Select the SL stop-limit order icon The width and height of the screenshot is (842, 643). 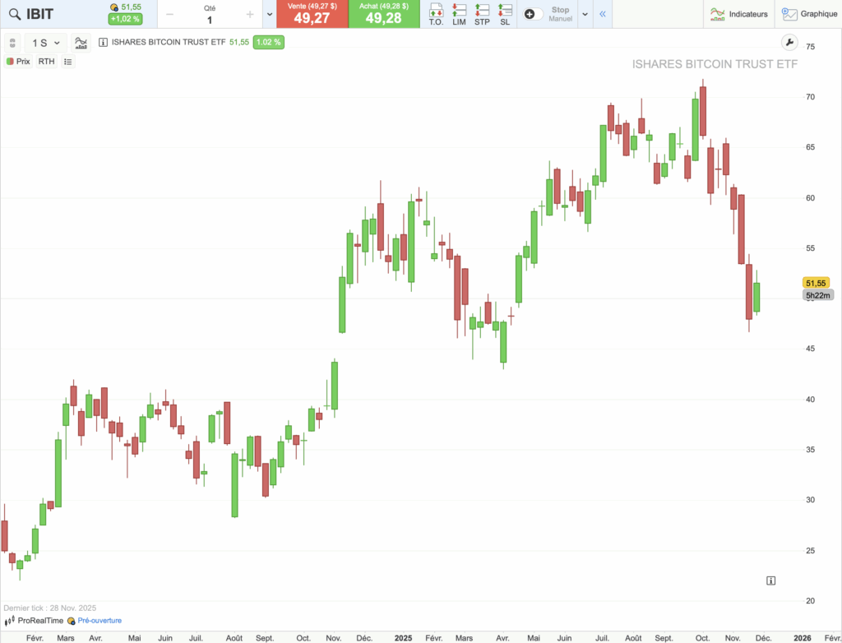coord(504,14)
